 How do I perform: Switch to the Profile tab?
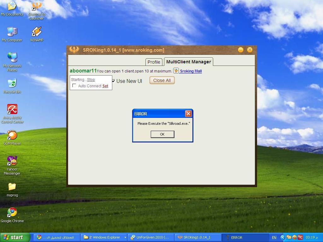coord(154,62)
